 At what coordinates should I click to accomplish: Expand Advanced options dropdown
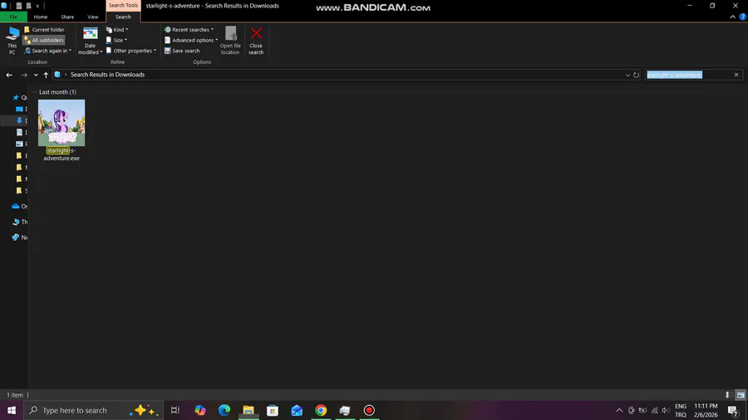coord(191,40)
